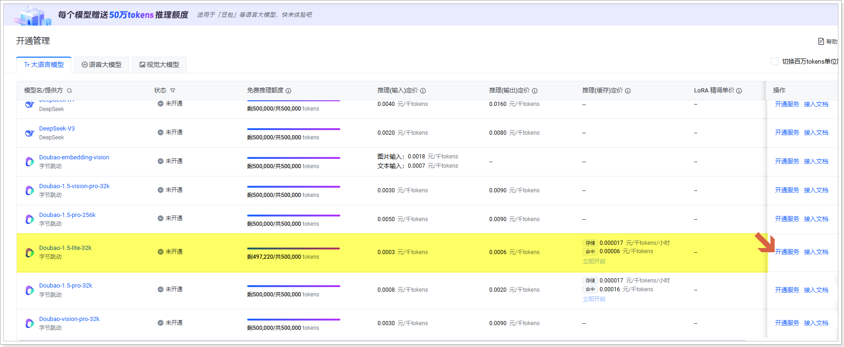This screenshot has height=347, width=844.
Task: Click the promo banner illustration icon
Action: pyautogui.click(x=33, y=16)
